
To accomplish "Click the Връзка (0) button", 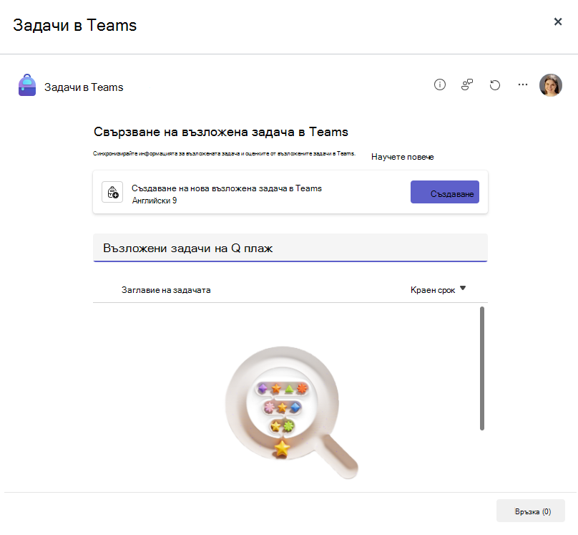I will click(x=531, y=511).
